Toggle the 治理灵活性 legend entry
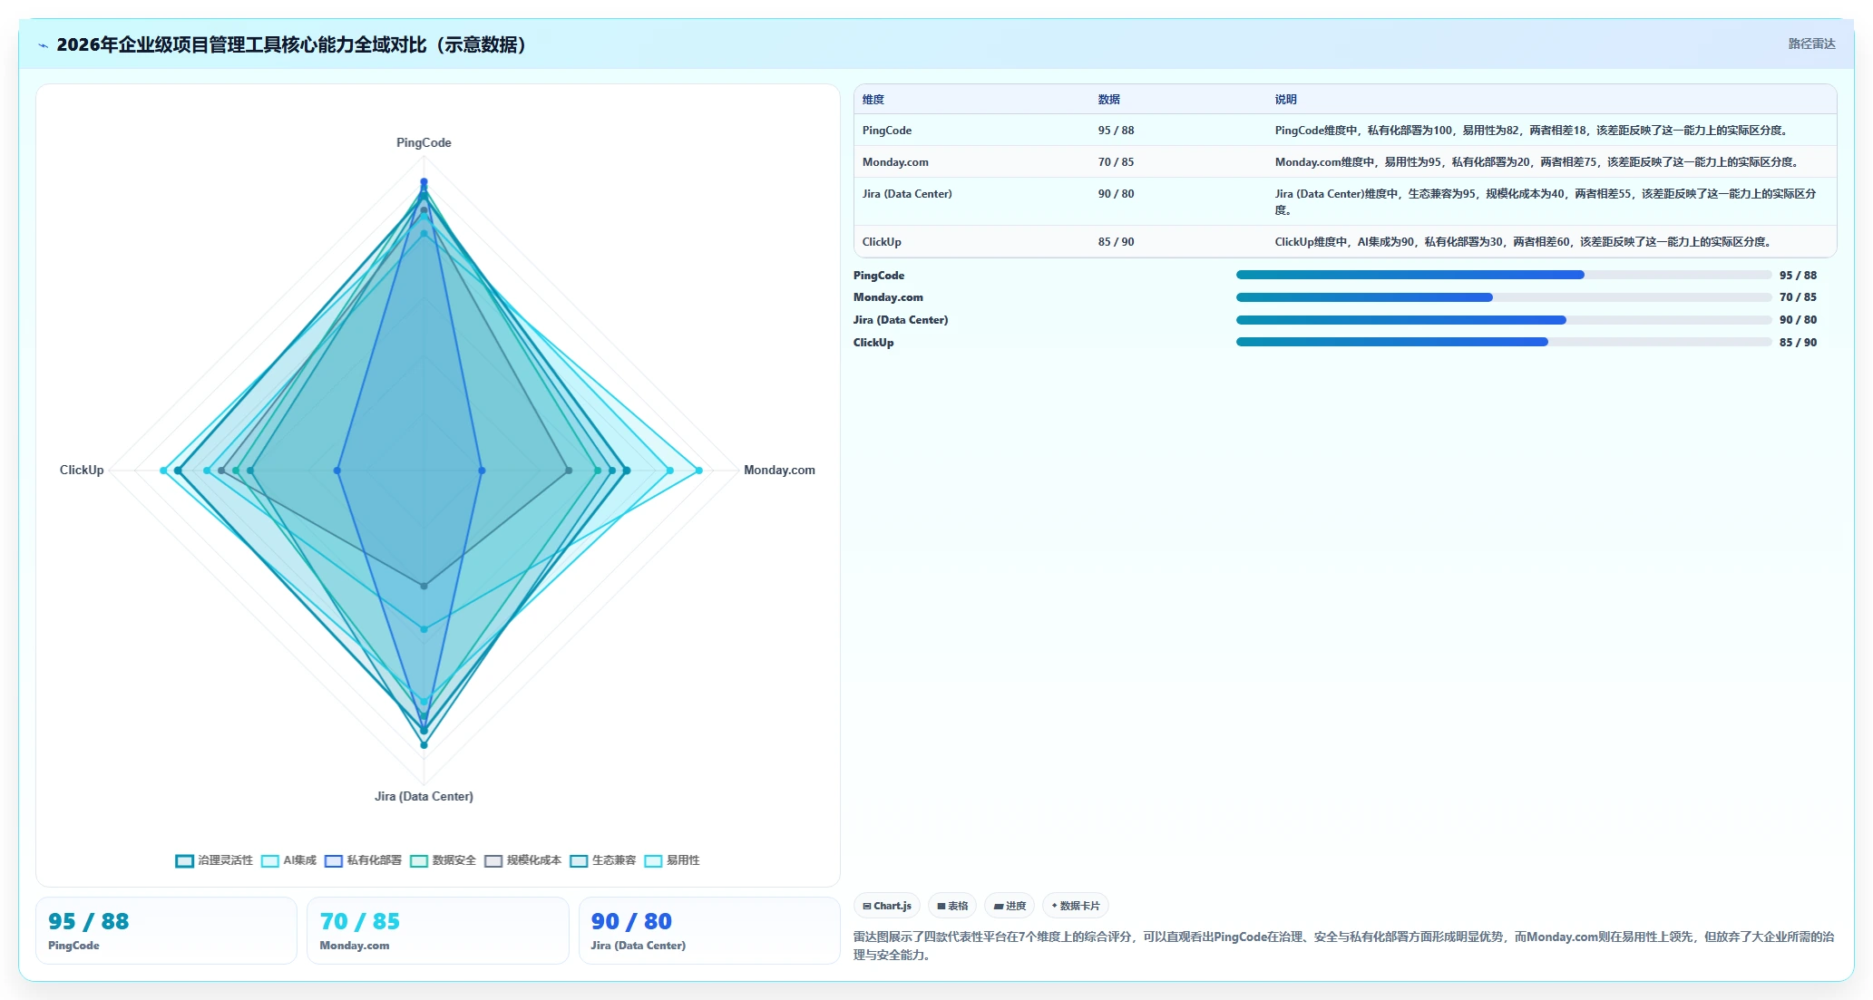The width and height of the screenshot is (1873, 1000). (x=214, y=860)
